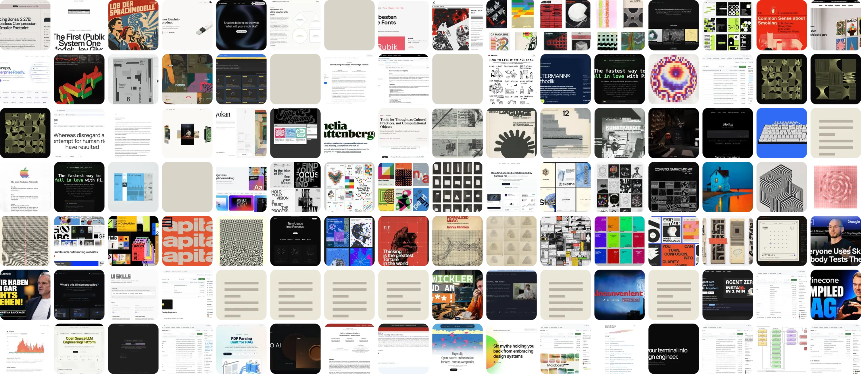Open the 'How to live in the age of A.I.' illustration

511,79
